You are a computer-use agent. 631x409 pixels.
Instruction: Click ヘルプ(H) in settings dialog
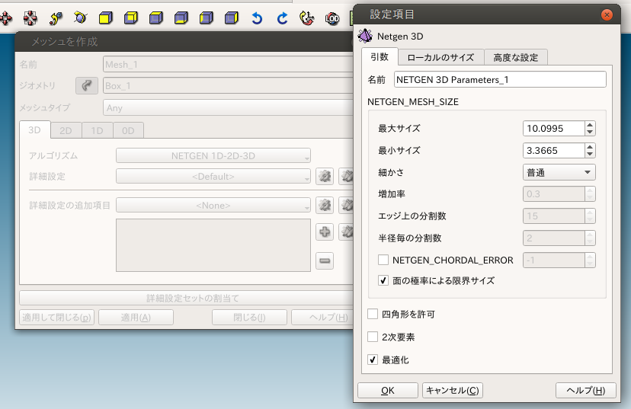coord(586,391)
